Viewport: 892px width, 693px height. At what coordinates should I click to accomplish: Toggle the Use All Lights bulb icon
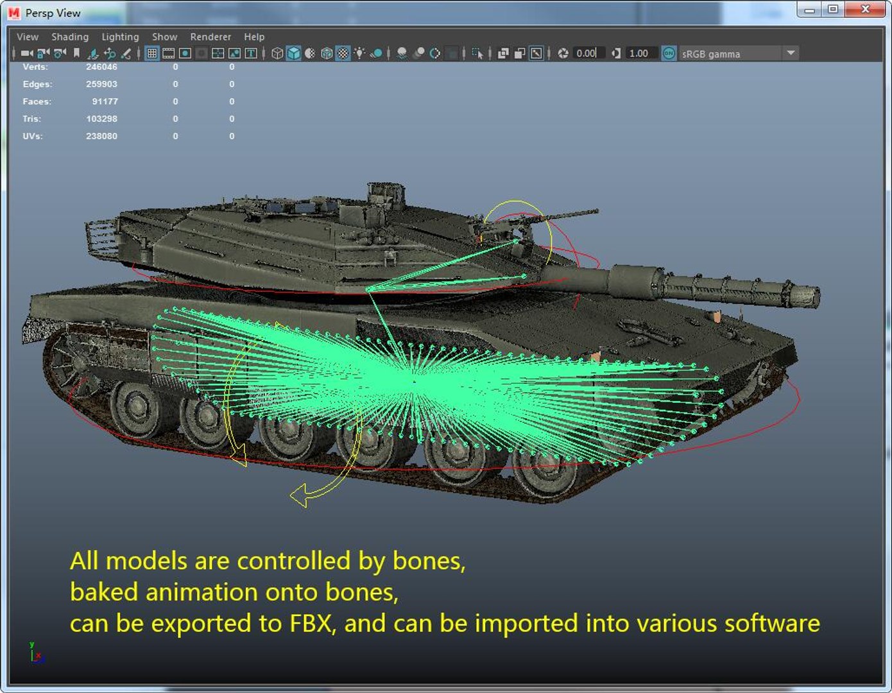[x=360, y=53]
